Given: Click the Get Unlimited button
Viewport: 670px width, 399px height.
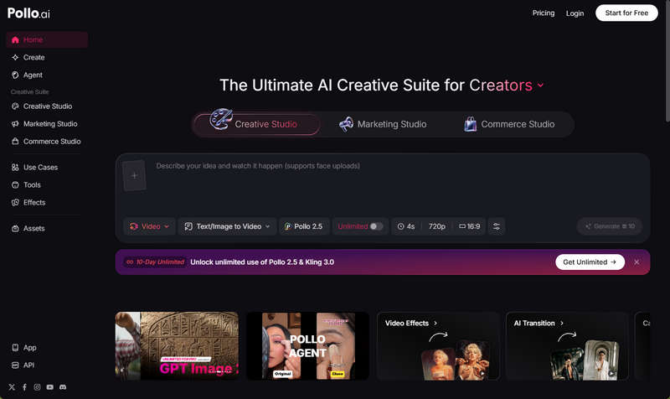Looking at the screenshot, I should point(590,262).
